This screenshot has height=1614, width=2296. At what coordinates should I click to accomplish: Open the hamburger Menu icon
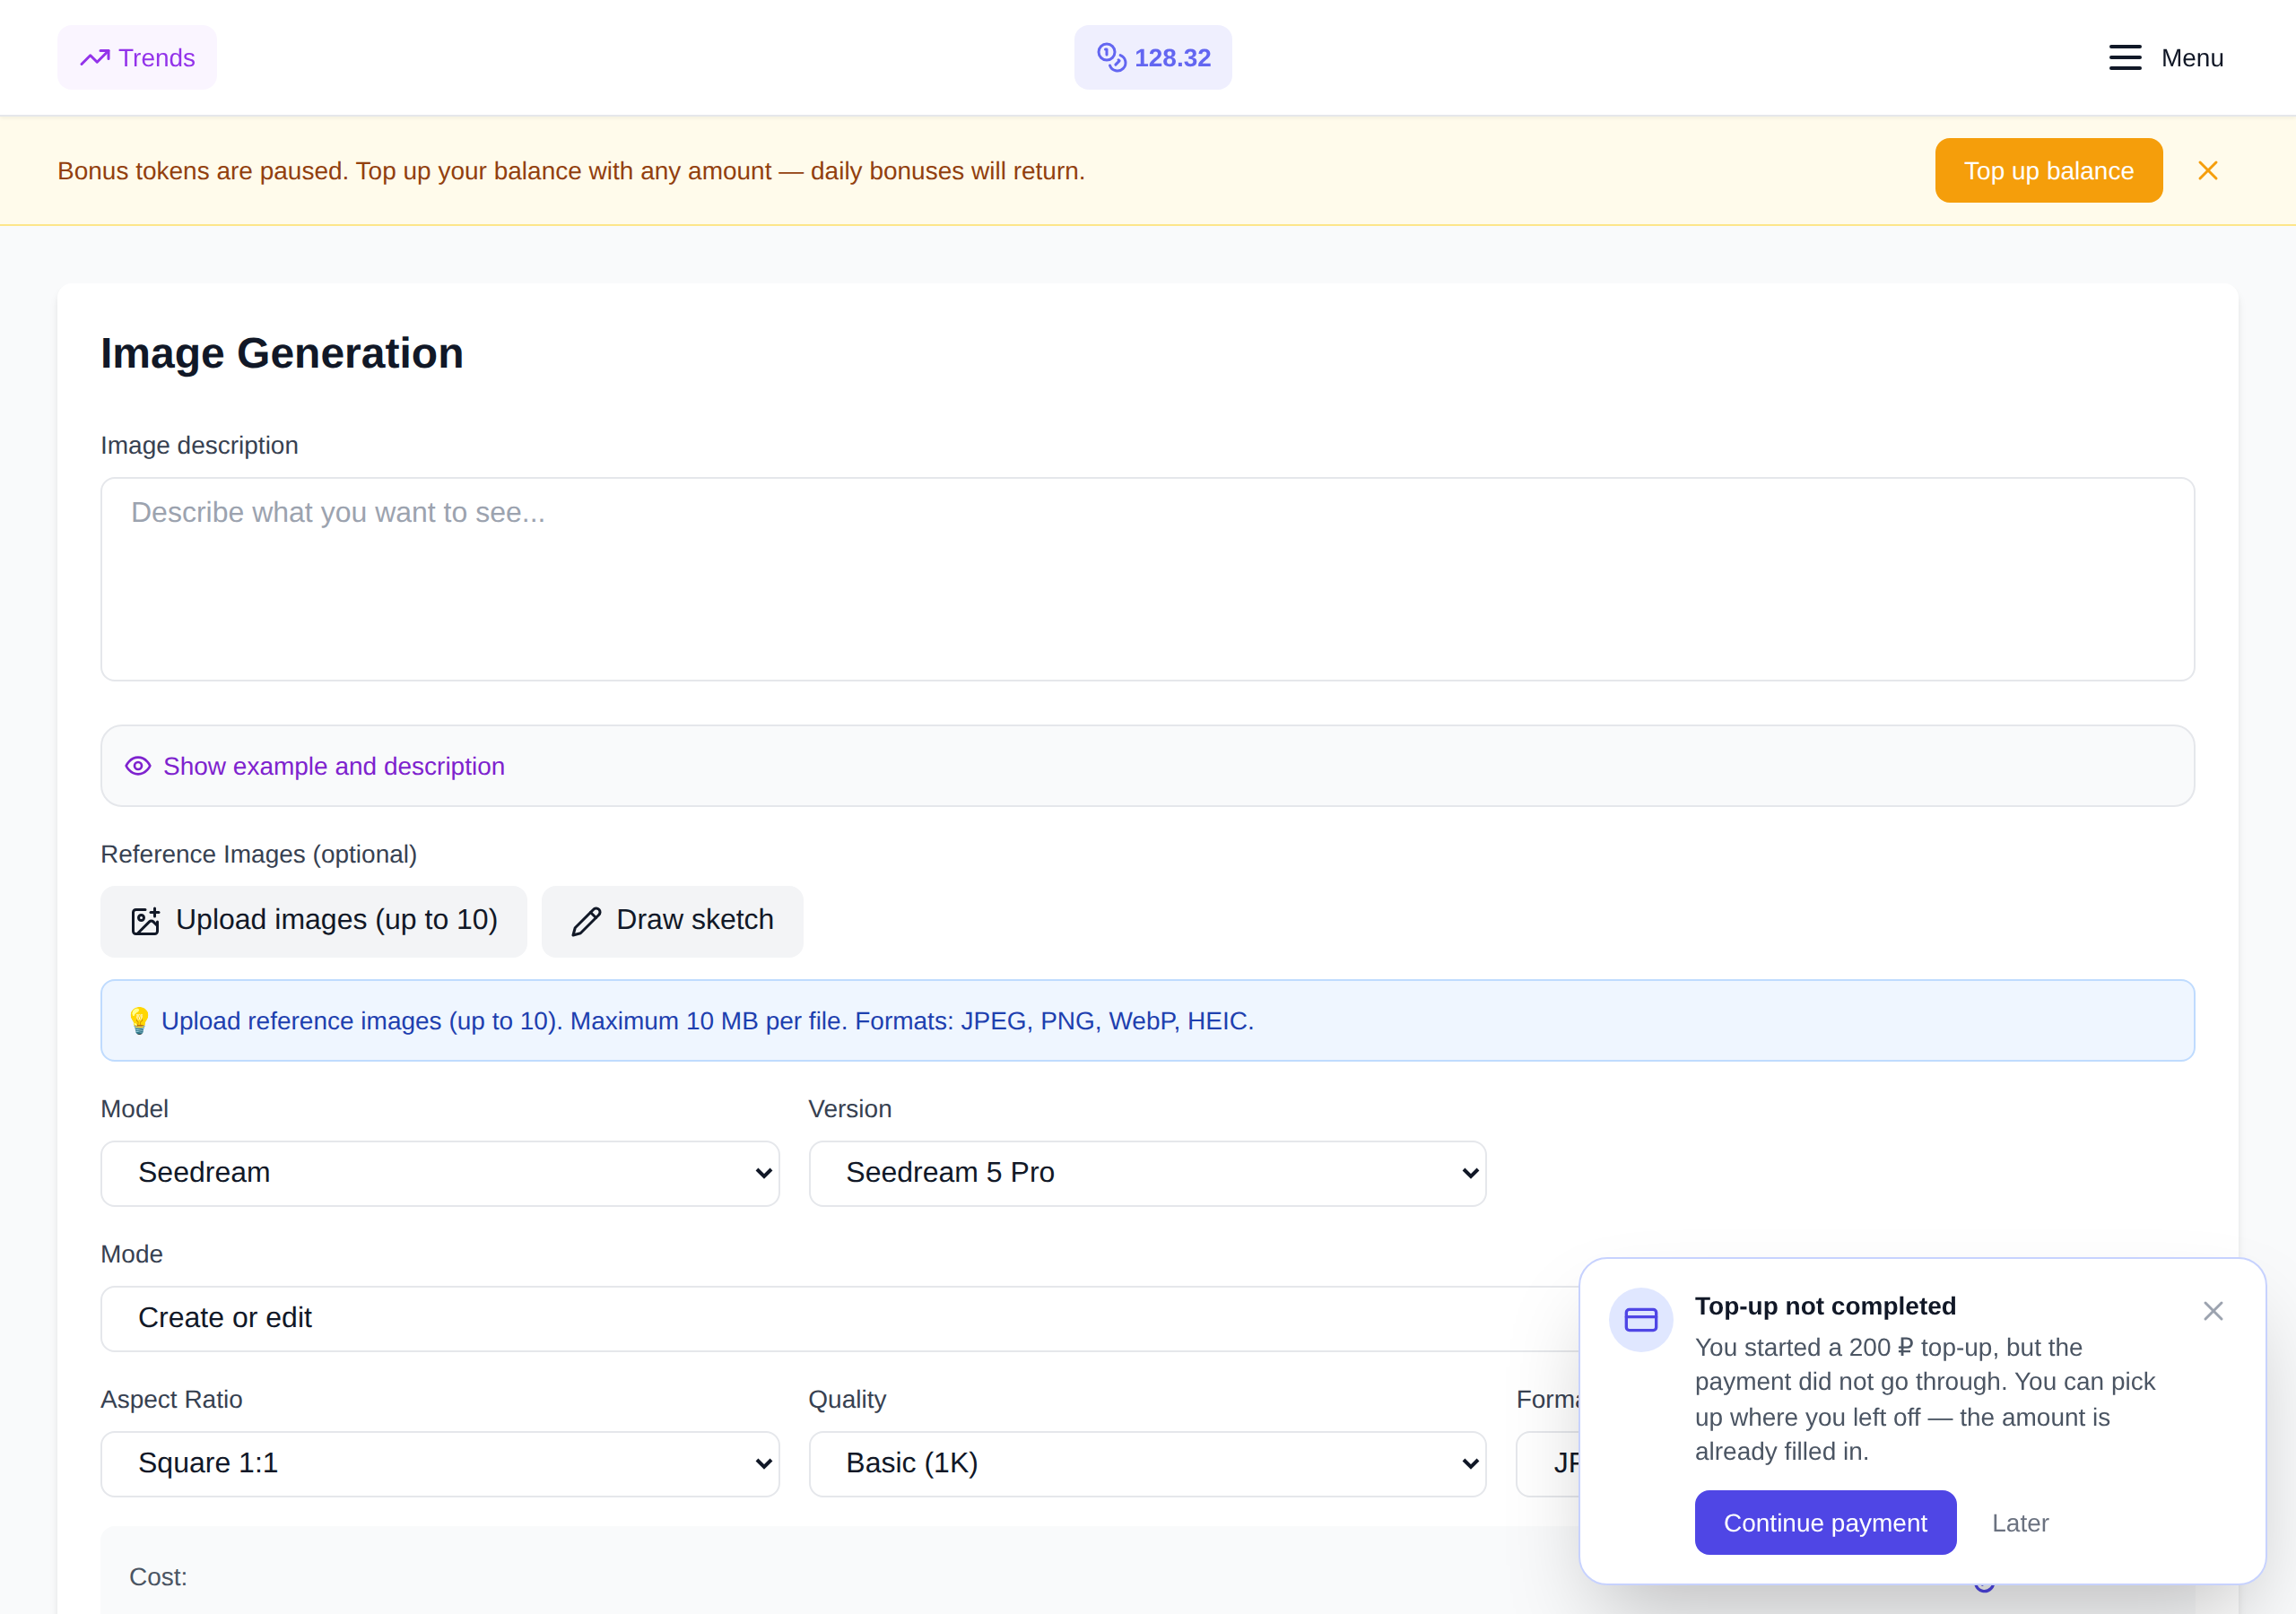pos(2125,58)
